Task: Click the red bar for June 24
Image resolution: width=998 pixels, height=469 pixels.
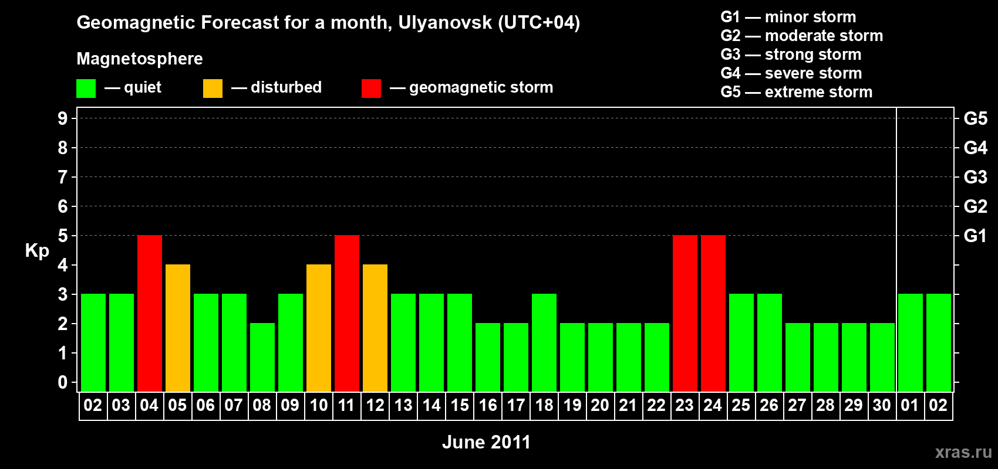Action: point(713,313)
